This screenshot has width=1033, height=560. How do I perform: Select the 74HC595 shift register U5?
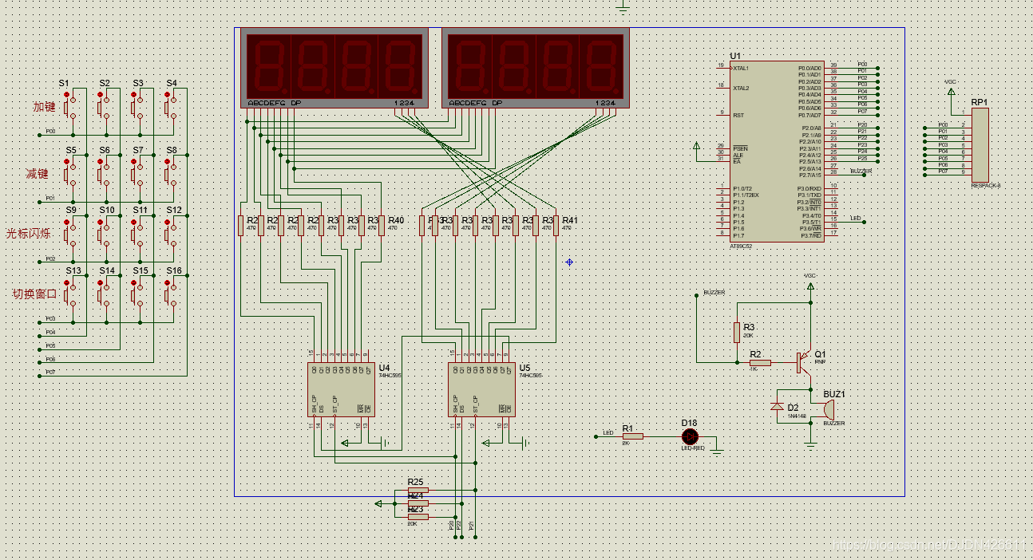[481, 389]
